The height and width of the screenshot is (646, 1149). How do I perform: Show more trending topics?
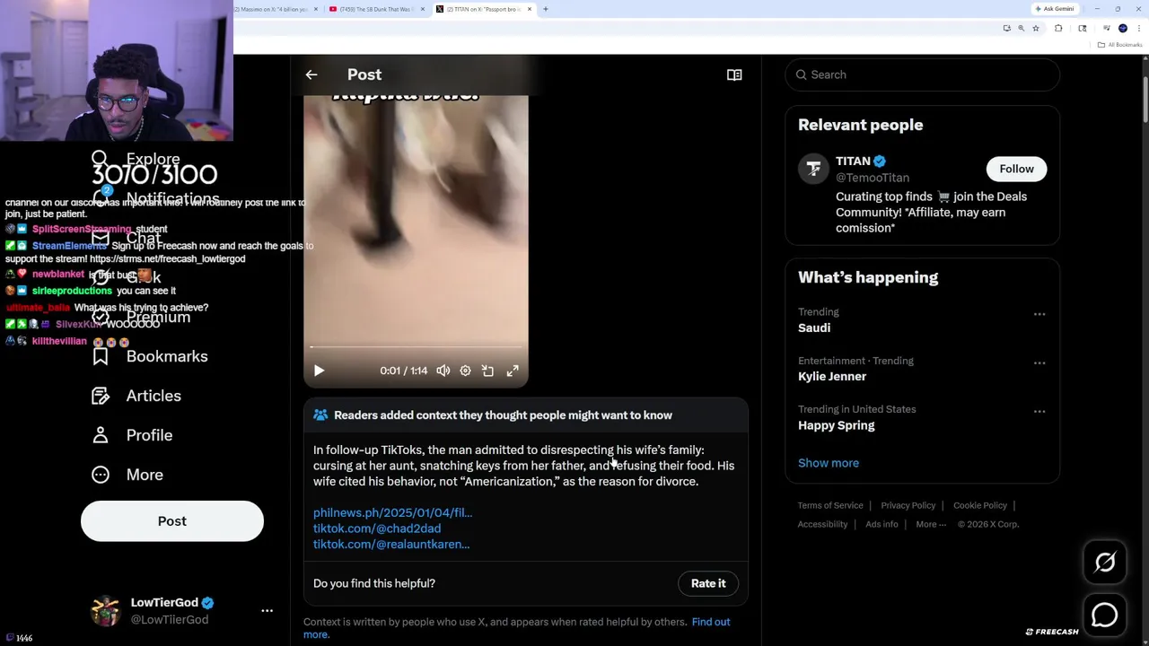pyautogui.click(x=829, y=463)
